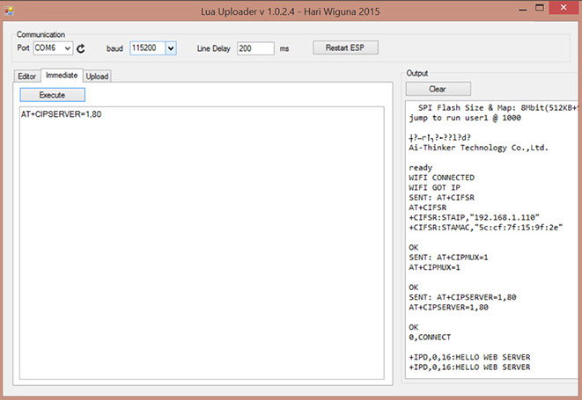Screen dimensions: 582x400
Task: Click "SENT: AT+CIFSR" output line
Action: tap(442, 198)
